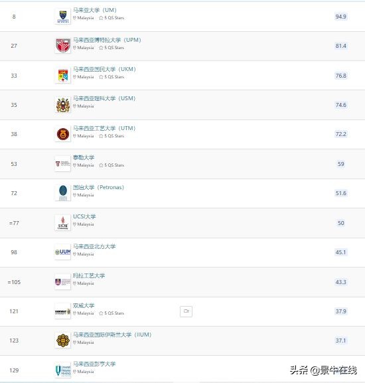This screenshot has height=383, width=365.
Task: Open the 马来西亚博特拉大学 (UPM) link
Action: 107,40
